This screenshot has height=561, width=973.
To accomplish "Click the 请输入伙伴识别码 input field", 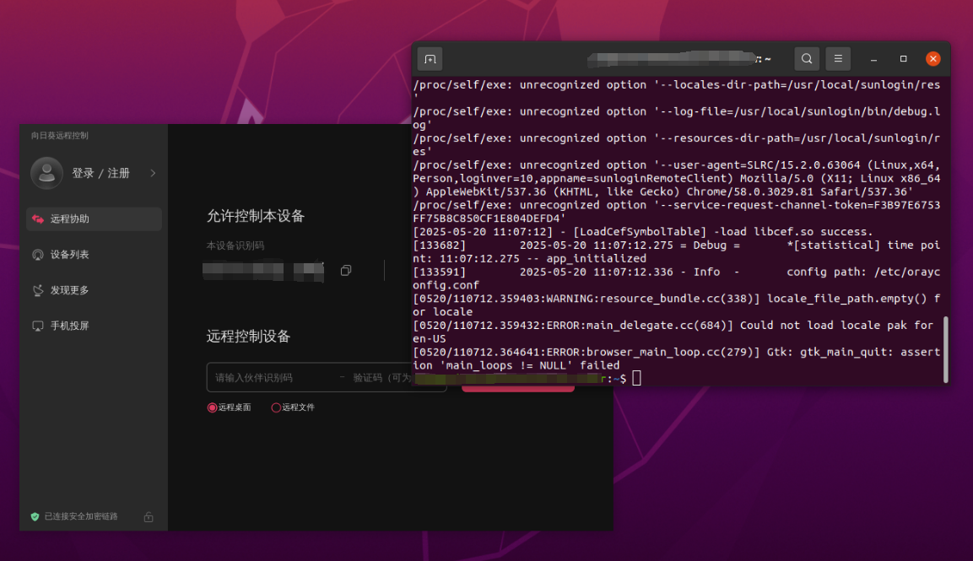I will (270, 378).
